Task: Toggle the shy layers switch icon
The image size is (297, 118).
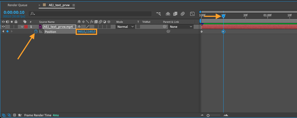Action: click(168, 14)
